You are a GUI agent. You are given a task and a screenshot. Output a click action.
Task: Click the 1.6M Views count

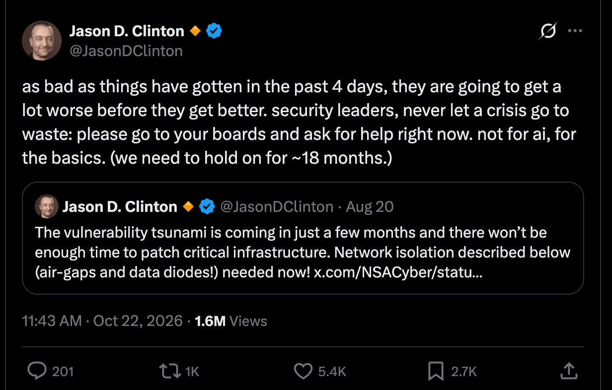230,321
